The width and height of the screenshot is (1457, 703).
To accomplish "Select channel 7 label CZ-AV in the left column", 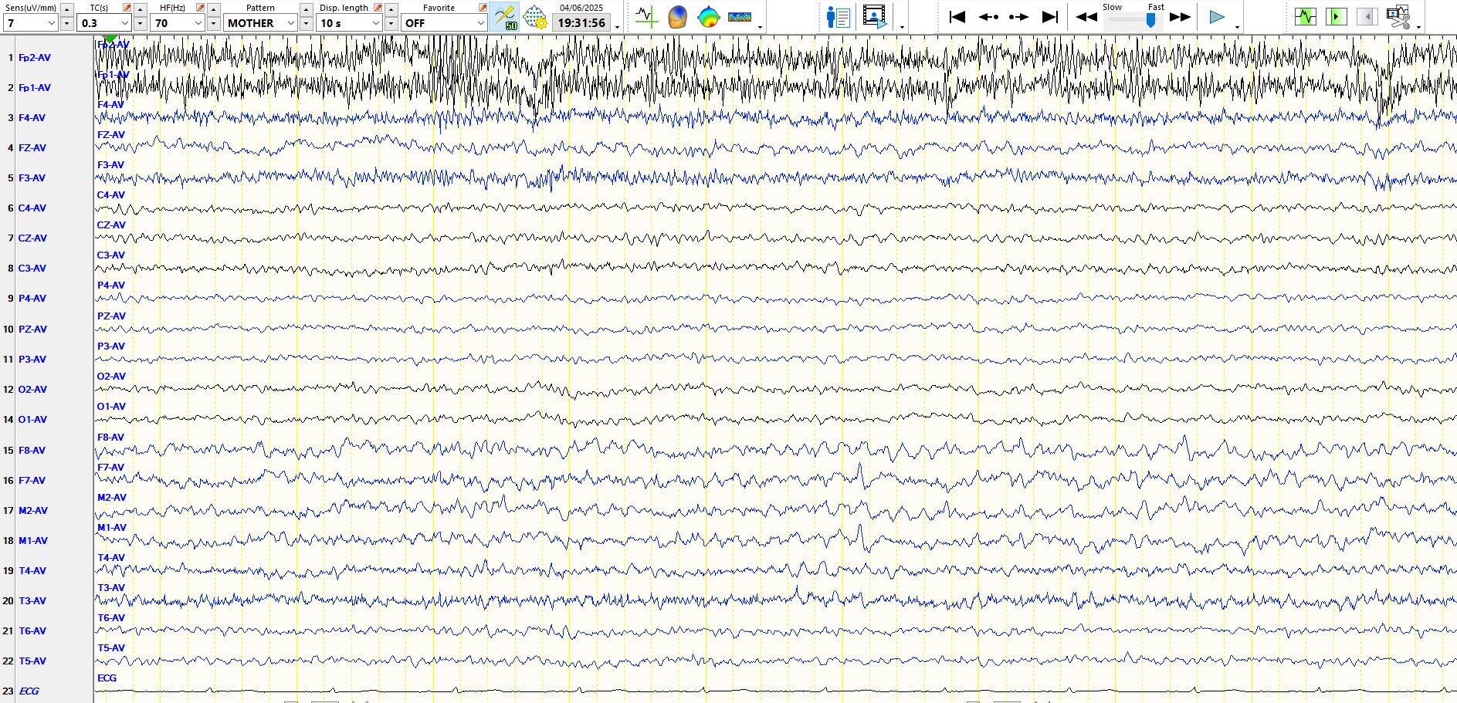I will pos(32,238).
